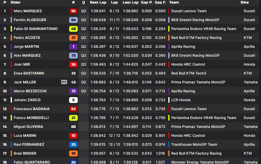Click Red Bull KTM Tech3 team name
This screenshot has height=164, width=261.
[x=189, y=73]
